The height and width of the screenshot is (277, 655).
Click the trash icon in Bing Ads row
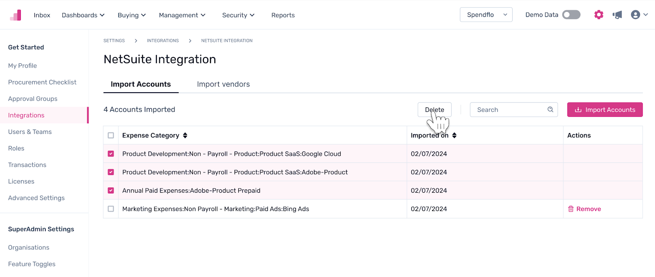click(571, 209)
